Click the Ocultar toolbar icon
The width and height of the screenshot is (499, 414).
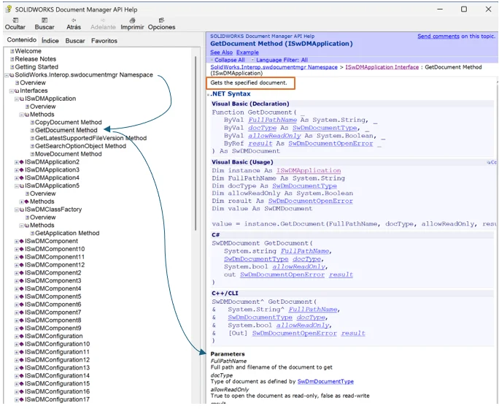[x=15, y=20]
